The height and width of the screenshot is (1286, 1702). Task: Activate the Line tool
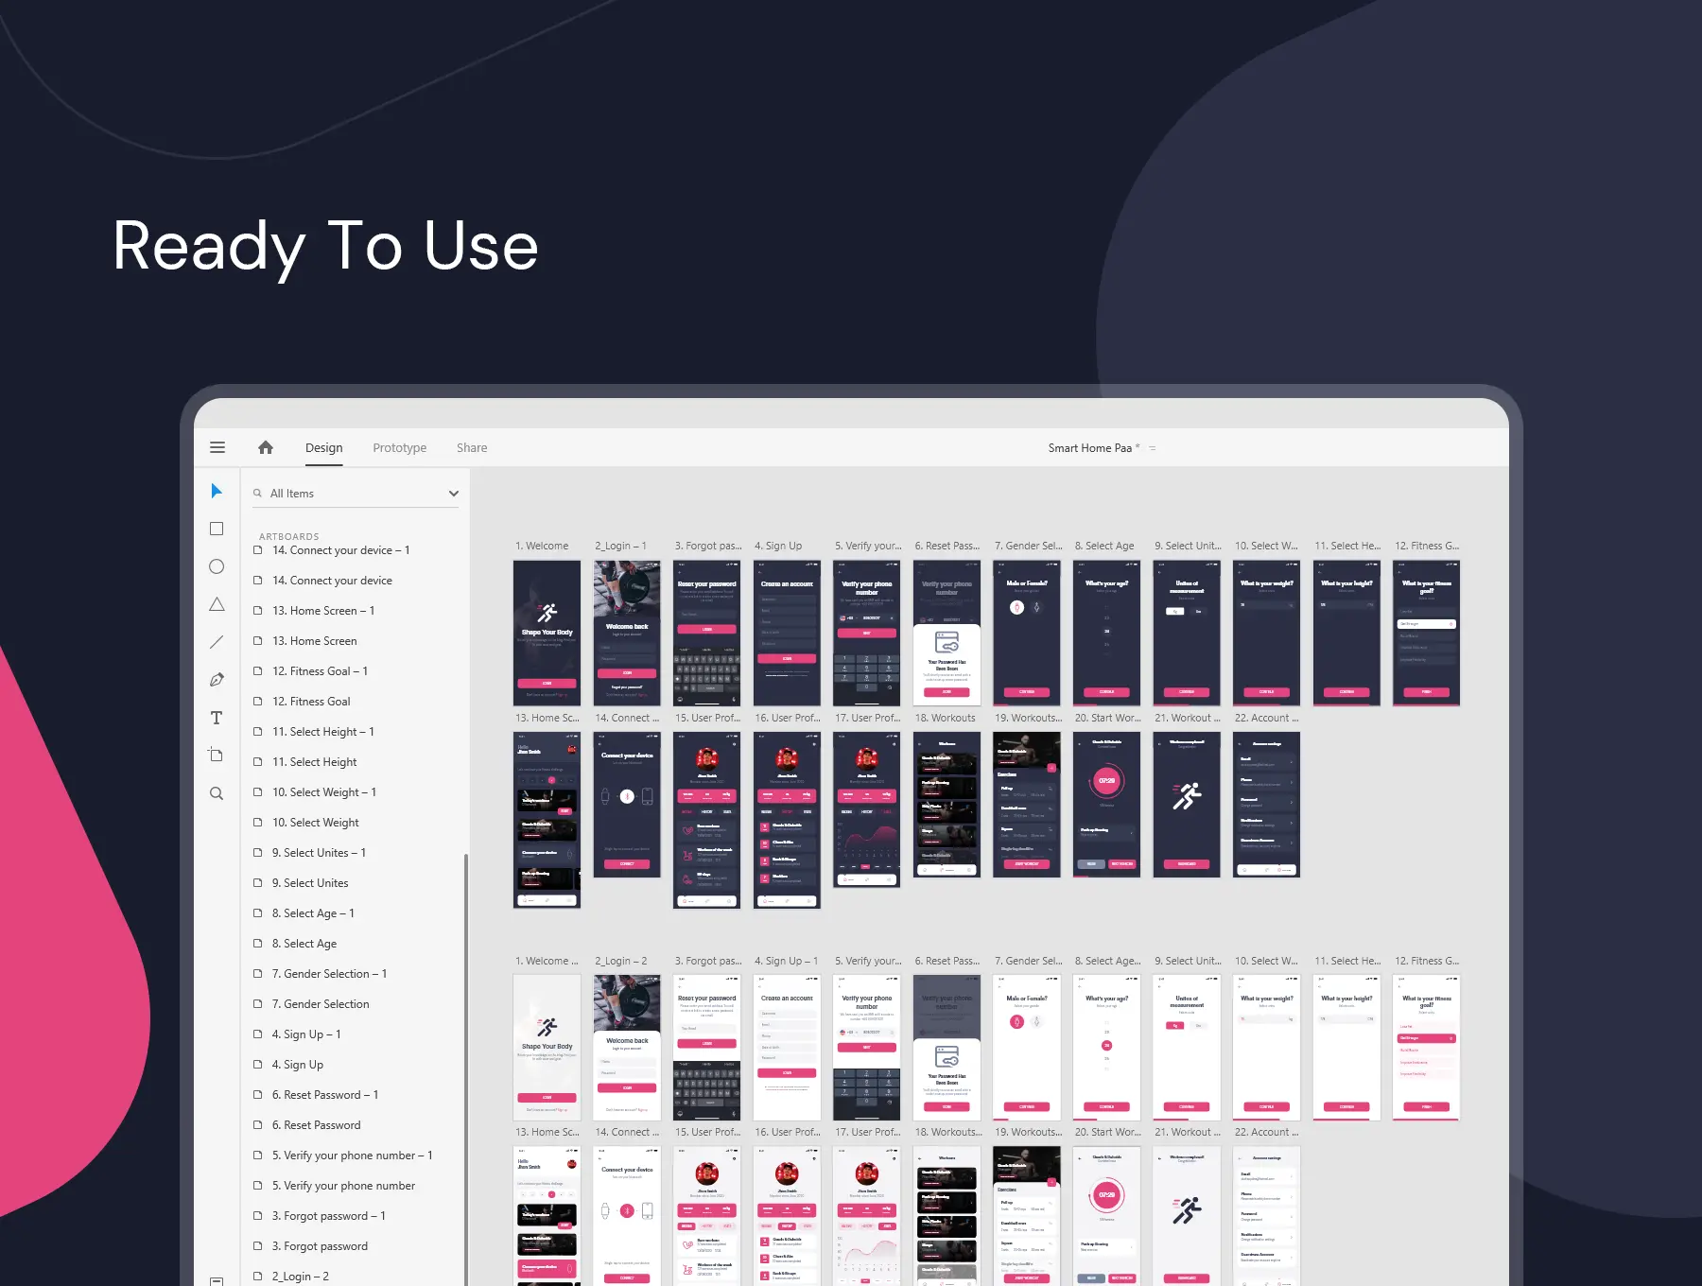(217, 642)
